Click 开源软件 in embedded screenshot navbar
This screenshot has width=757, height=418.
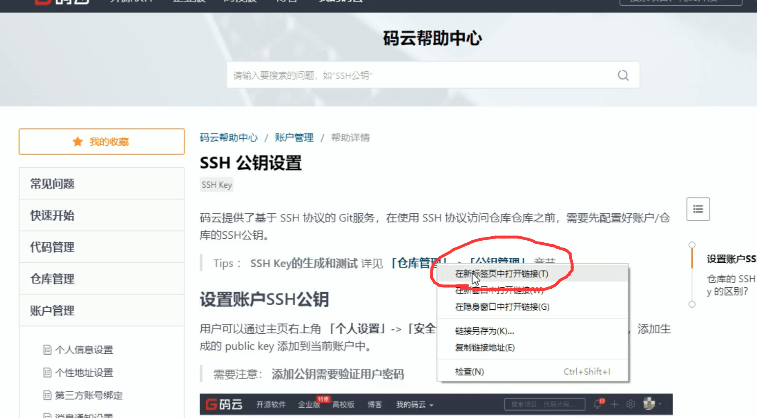point(271,404)
